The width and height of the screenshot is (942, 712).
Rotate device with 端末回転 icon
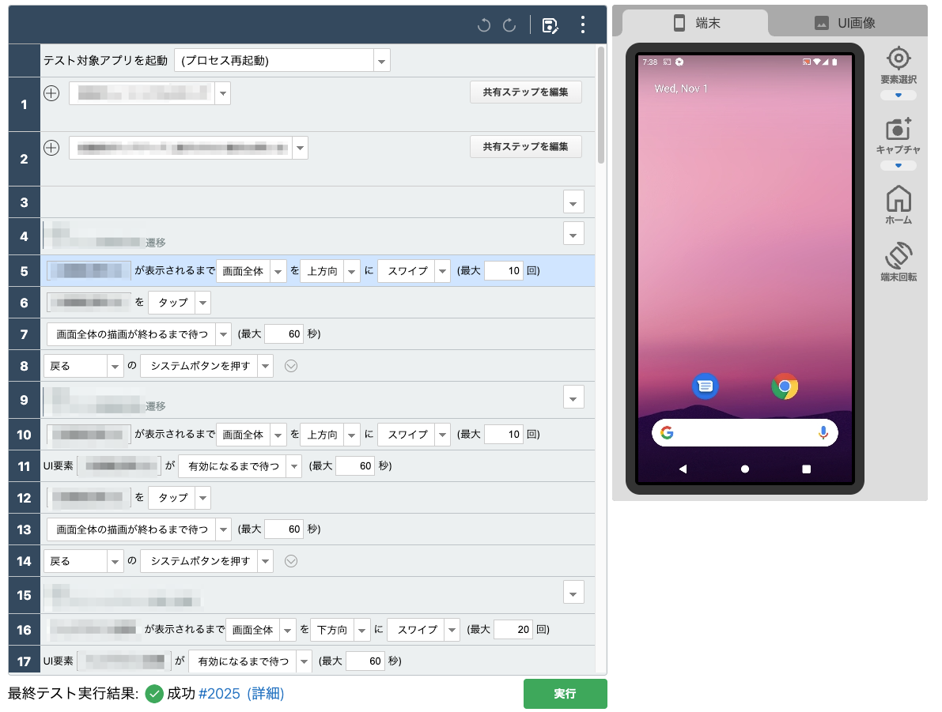pos(898,256)
